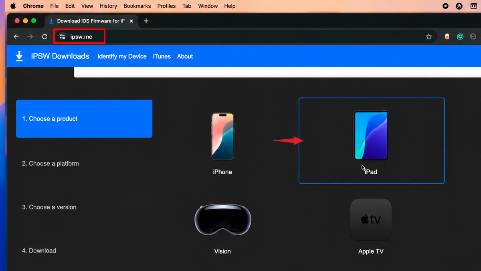
Task: Click the rectangular status icon in the menu bar
Action: point(473,6)
